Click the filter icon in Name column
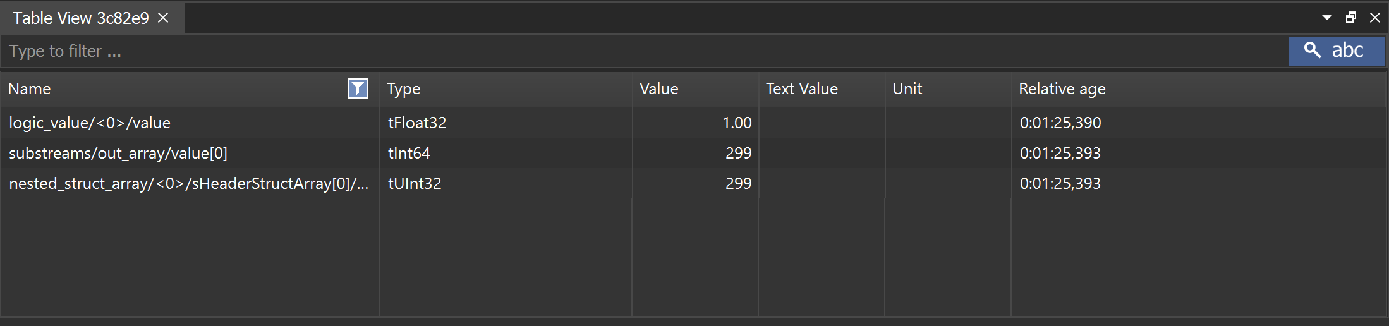The height and width of the screenshot is (326, 1389). pos(358,88)
